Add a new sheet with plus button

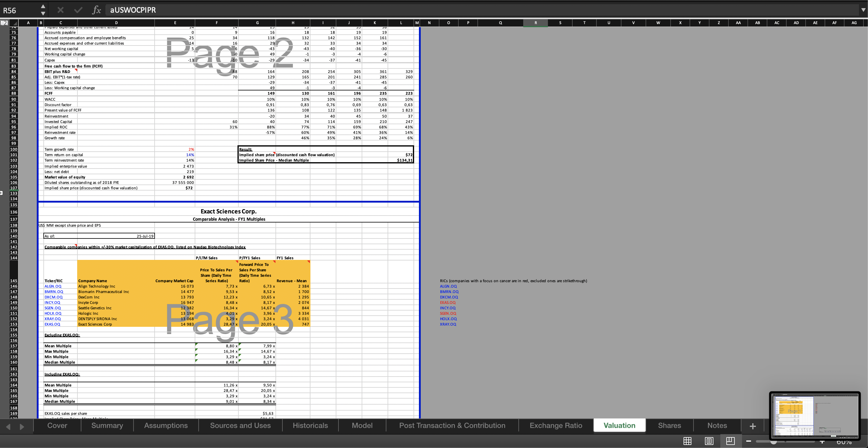[753, 426]
